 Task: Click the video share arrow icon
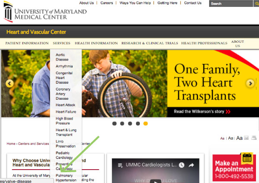191,165
